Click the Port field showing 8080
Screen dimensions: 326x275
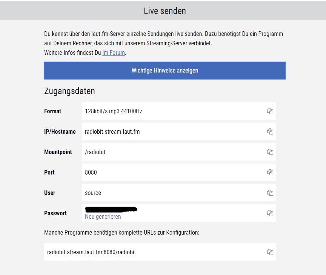[179, 172]
